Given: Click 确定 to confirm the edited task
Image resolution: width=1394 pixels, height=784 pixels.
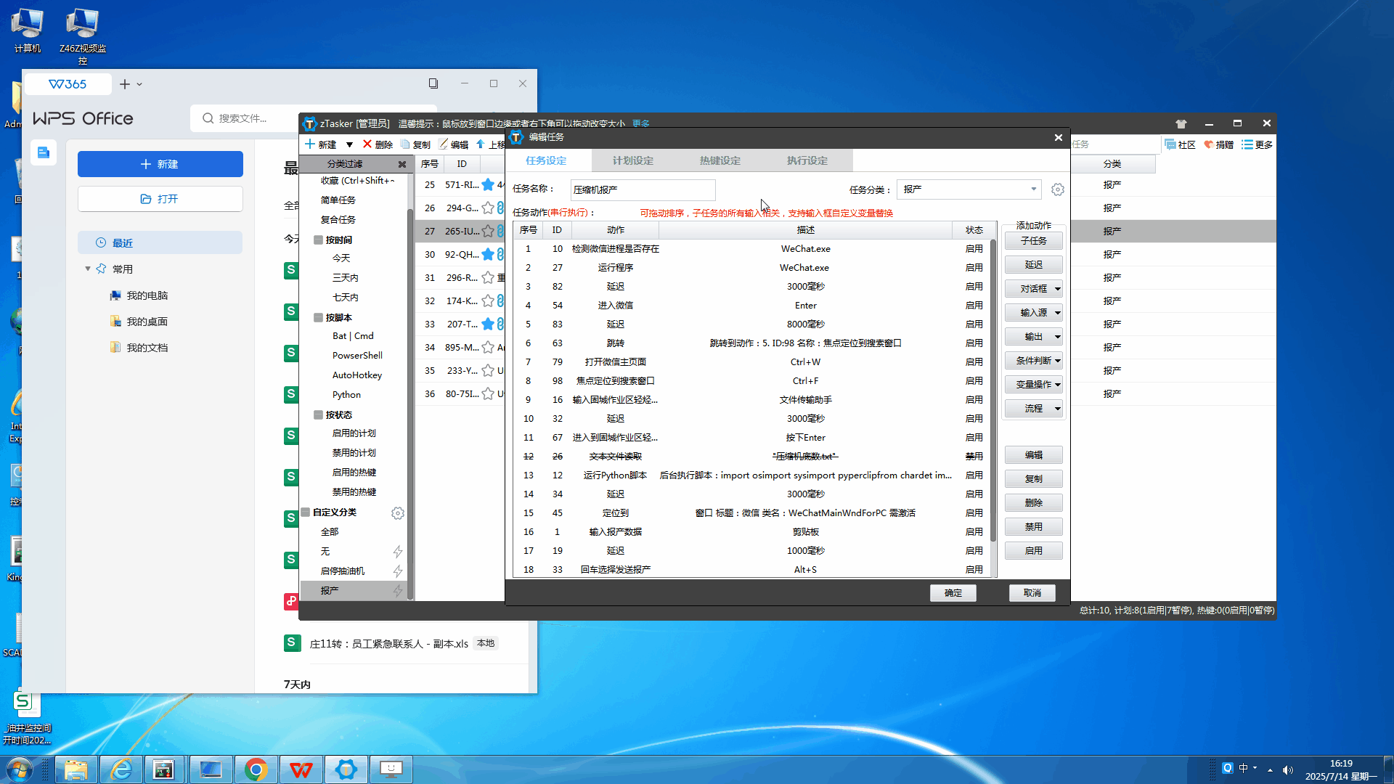Looking at the screenshot, I should point(953,593).
